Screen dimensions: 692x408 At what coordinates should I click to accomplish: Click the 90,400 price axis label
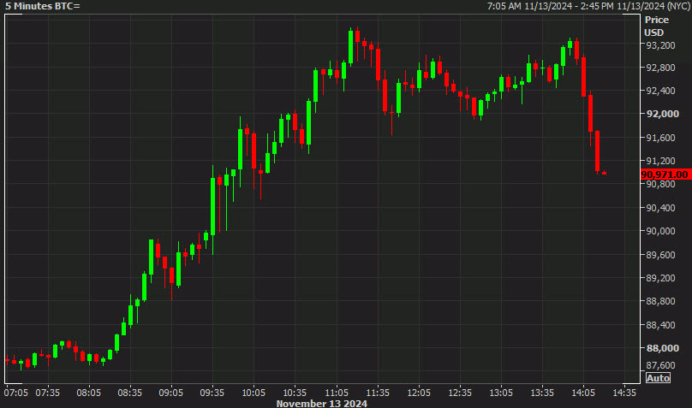coord(660,208)
